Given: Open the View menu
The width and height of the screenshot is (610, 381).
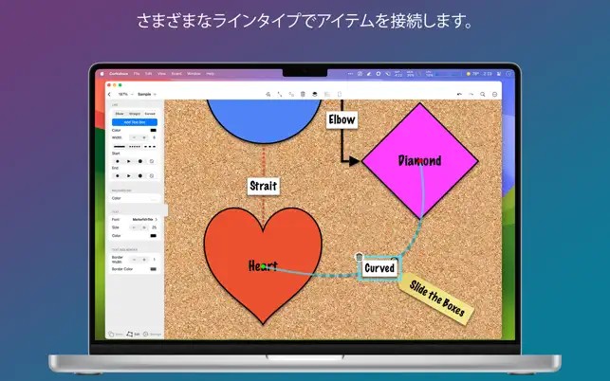Looking at the screenshot, I should pos(161,74).
